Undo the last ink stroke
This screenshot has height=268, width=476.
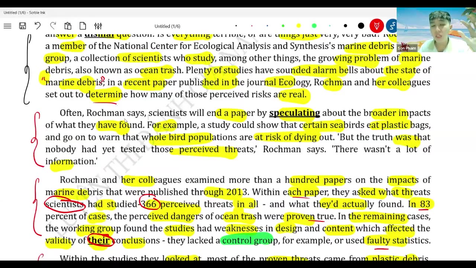(38, 26)
